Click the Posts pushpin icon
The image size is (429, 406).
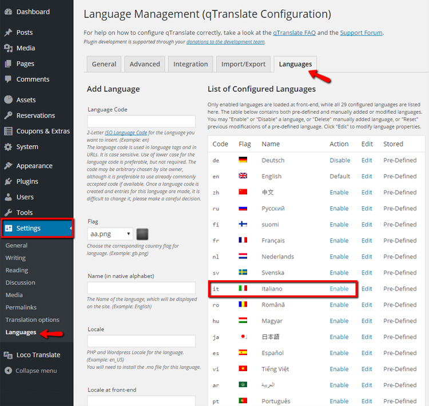coord(8,32)
